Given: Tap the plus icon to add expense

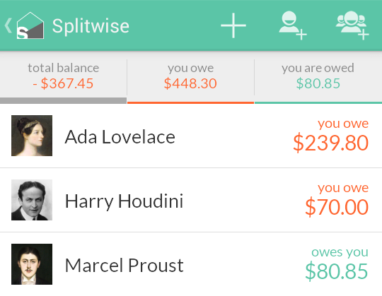Looking at the screenshot, I should (233, 25).
